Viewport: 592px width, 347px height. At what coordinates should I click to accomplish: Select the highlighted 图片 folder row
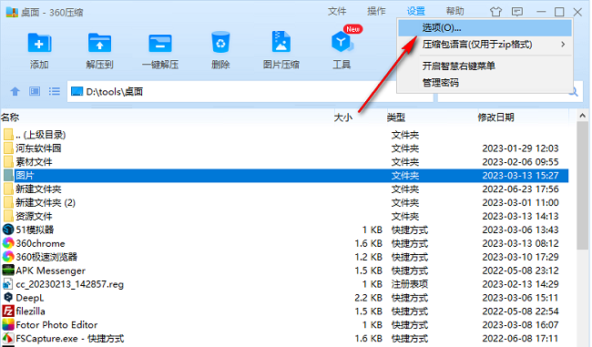(285, 175)
